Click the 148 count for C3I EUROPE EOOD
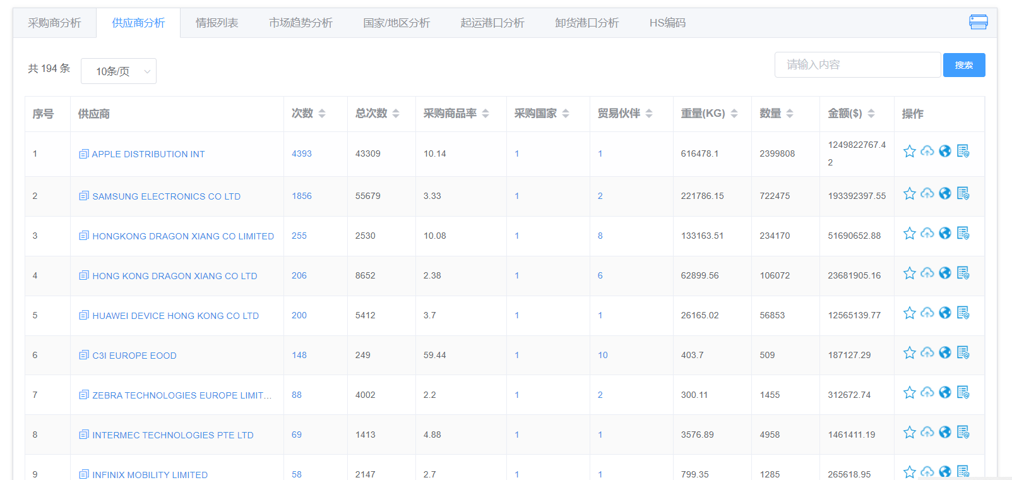The image size is (1012, 480). (299, 355)
